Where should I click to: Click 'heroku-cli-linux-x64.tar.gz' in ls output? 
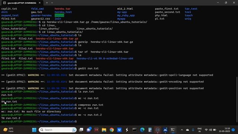tap(57, 39)
